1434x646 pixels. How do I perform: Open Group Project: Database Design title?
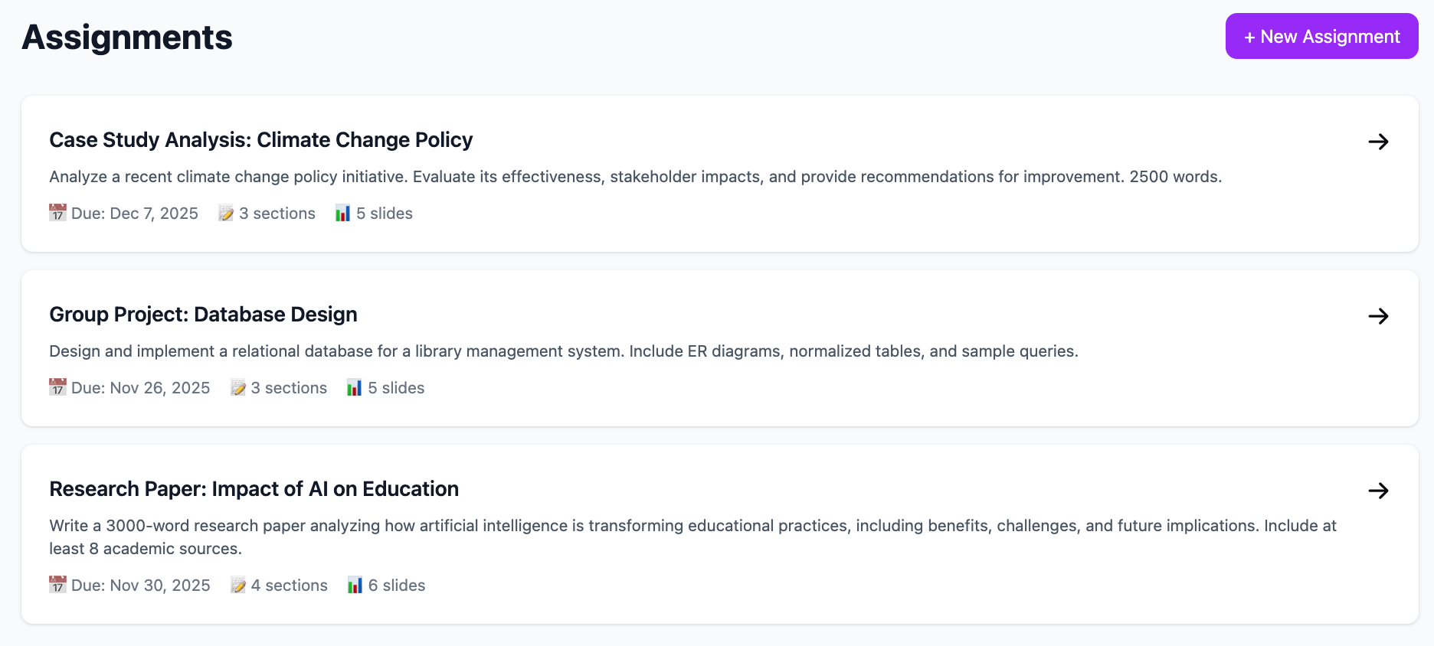(x=203, y=315)
